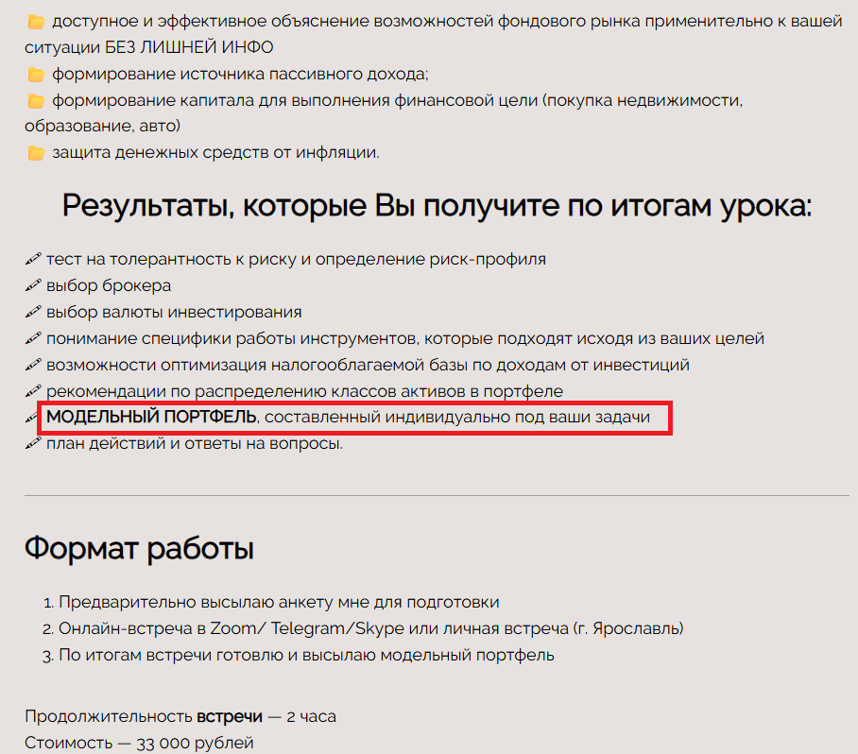Click heading 'Формат работы'
Viewport: 858px width, 754px height.
[139, 548]
